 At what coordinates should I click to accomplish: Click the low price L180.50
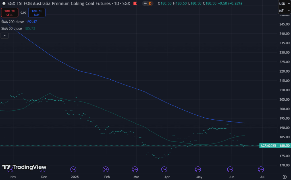(195, 3)
